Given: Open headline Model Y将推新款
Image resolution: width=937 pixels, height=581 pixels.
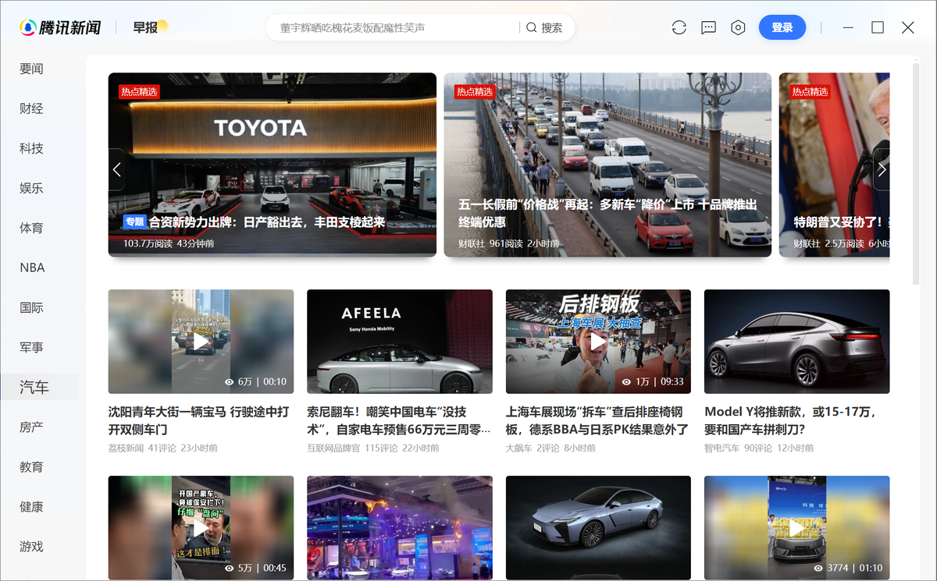Looking at the screenshot, I should click(791, 420).
